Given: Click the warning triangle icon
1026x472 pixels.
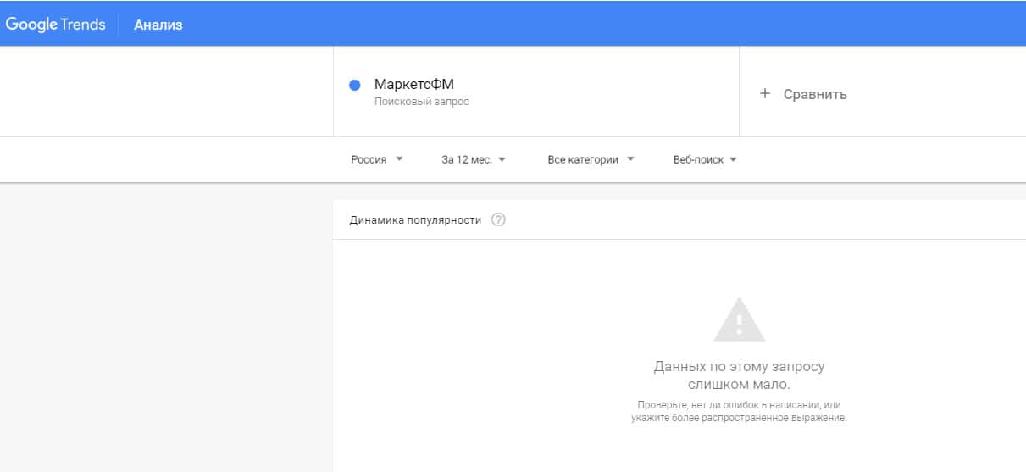Looking at the screenshot, I should pyautogui.click(x=739, y=319).
